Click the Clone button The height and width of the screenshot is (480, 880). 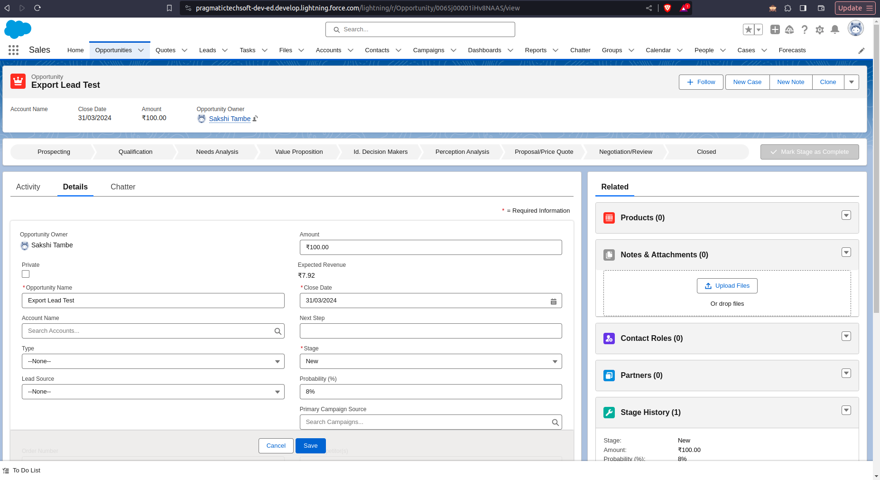(828, 82)
